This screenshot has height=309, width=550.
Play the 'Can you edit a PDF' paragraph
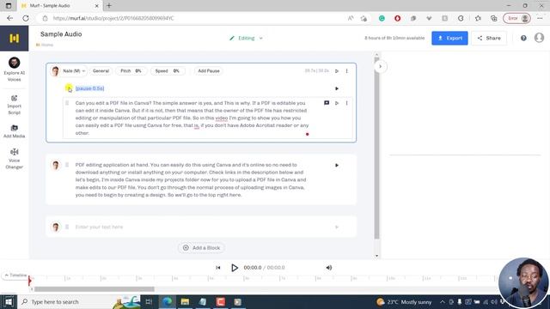[x=337, y=103]
